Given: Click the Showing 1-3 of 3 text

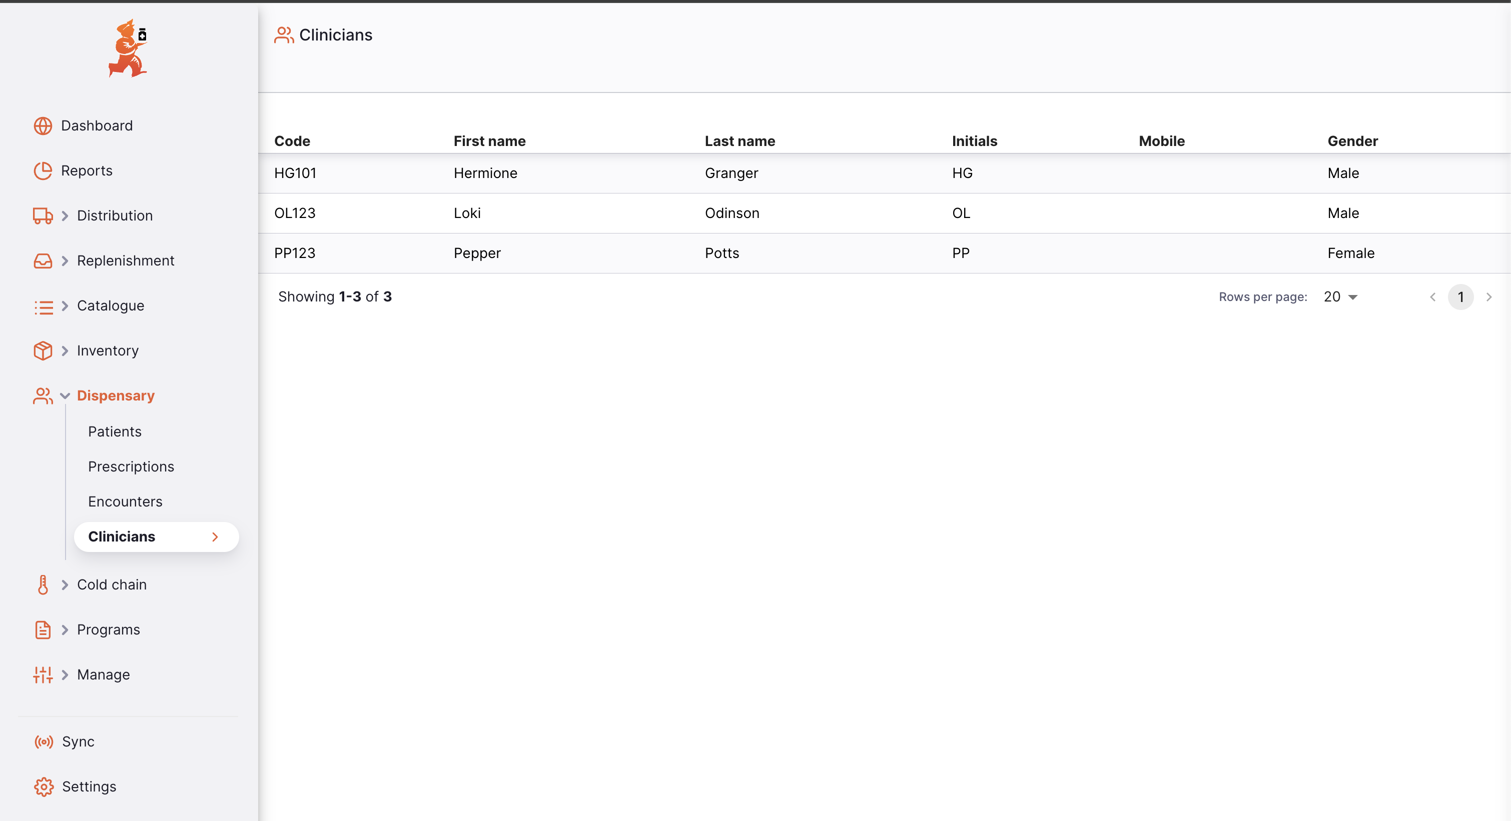Looking at the screenshot, I should [x=335, y=297].
